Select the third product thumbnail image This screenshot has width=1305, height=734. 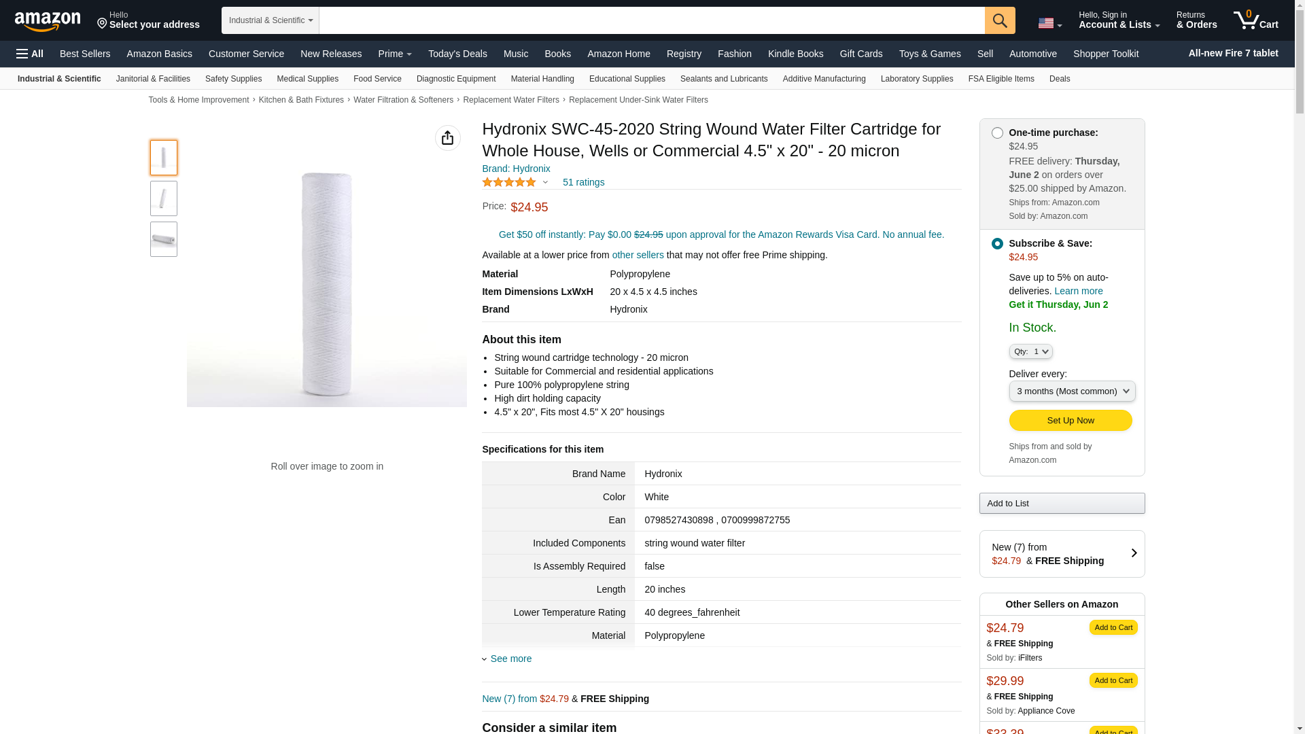pos(164,239)
